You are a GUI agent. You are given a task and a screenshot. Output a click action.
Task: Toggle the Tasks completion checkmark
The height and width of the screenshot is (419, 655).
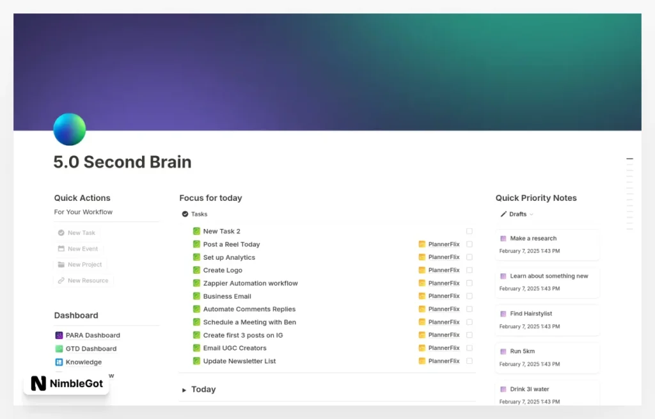185,214
